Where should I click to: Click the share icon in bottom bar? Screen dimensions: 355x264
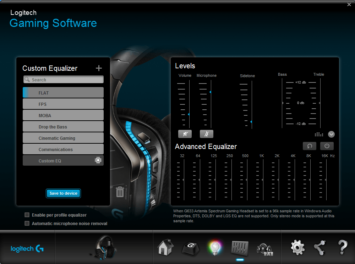click(x=320, y=247)
